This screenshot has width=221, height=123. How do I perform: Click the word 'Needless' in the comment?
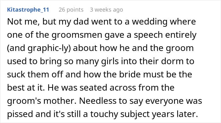click(98, 101)
